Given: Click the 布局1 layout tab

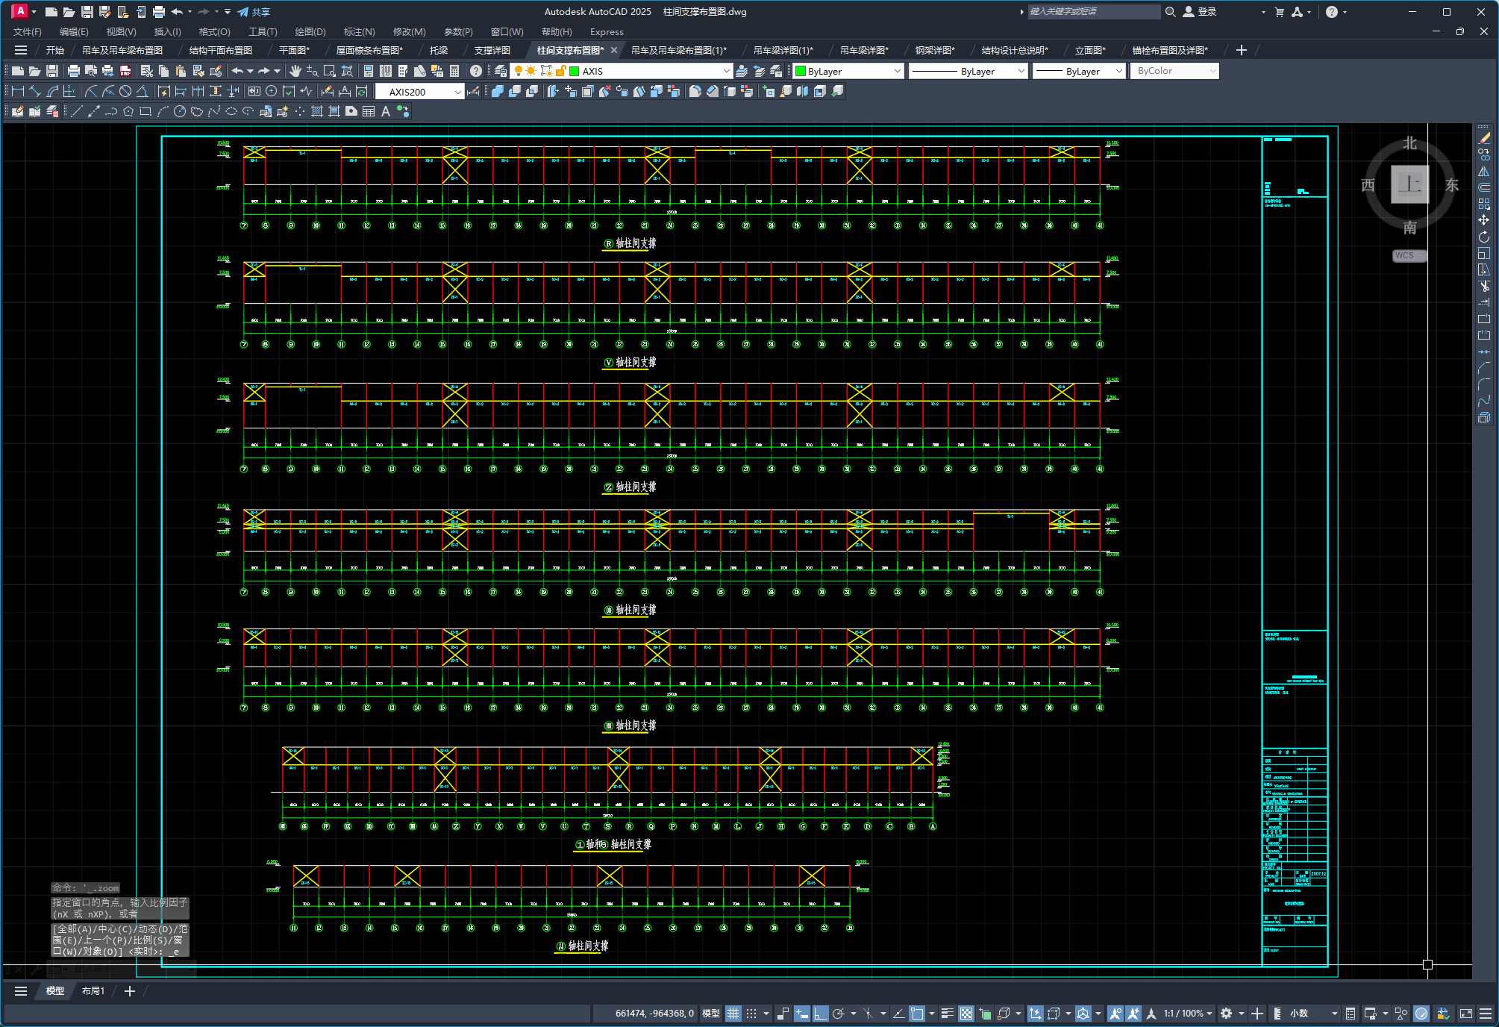Looking at the screenshot, I should point(93,990).
